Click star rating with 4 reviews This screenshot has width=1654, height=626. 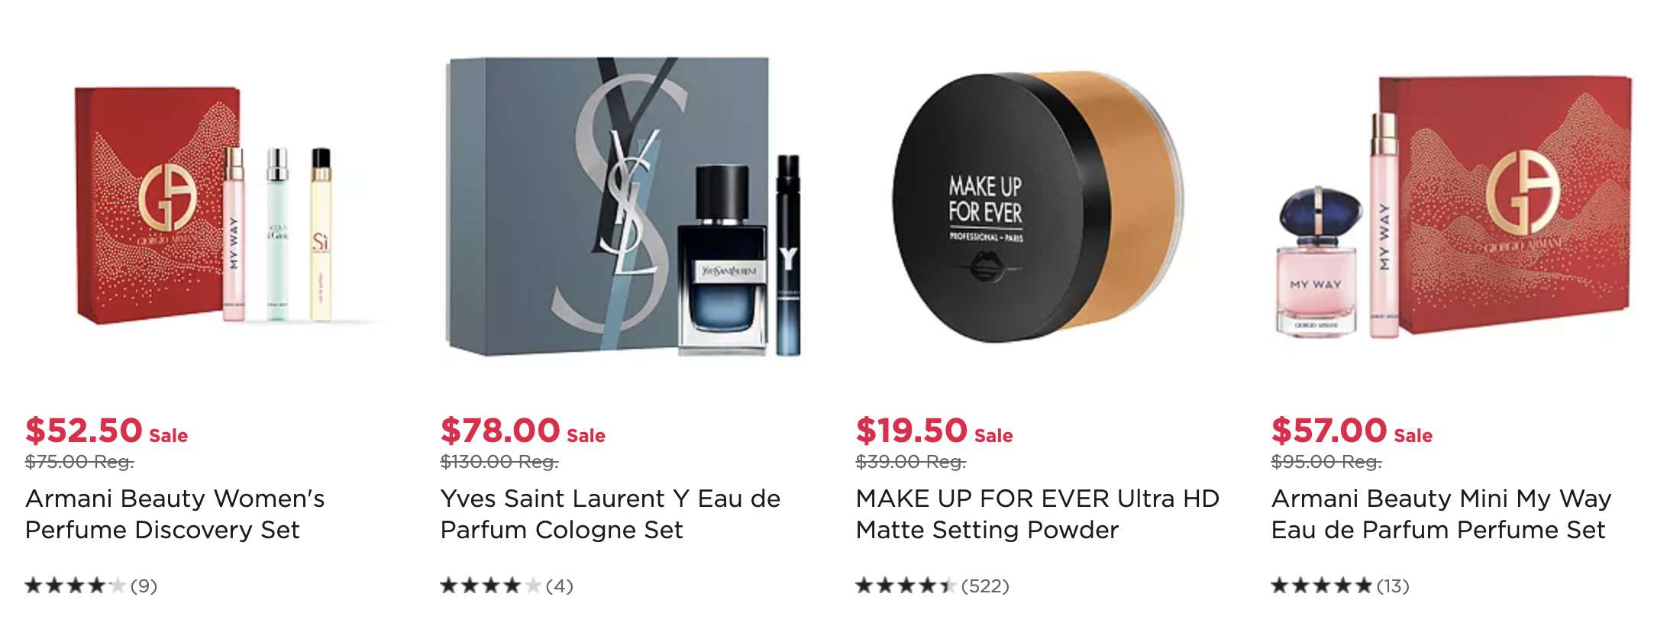pos(490,586)
